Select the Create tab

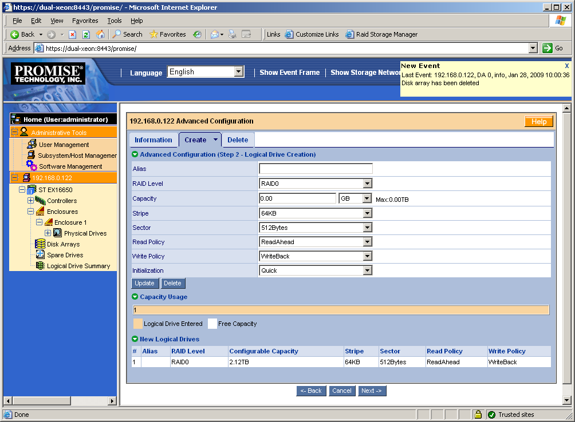click(199, 140)
